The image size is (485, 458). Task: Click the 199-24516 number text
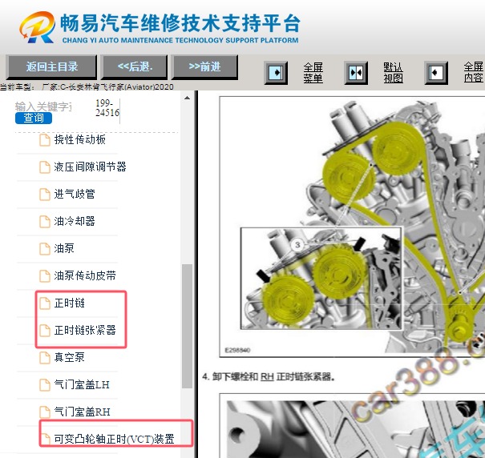[x=107, y=107]
